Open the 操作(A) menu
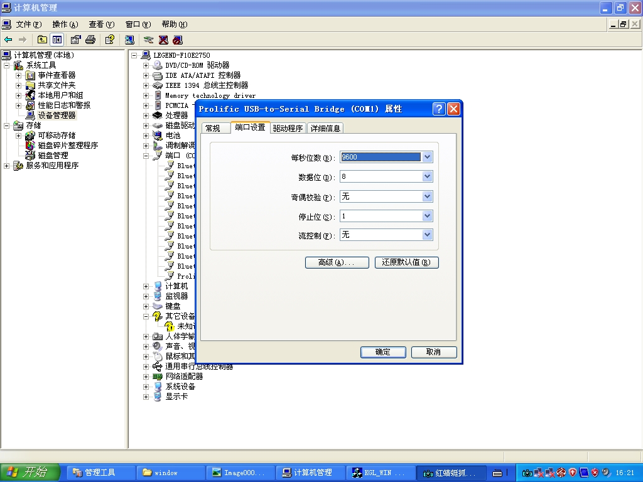 click(65, 24)
